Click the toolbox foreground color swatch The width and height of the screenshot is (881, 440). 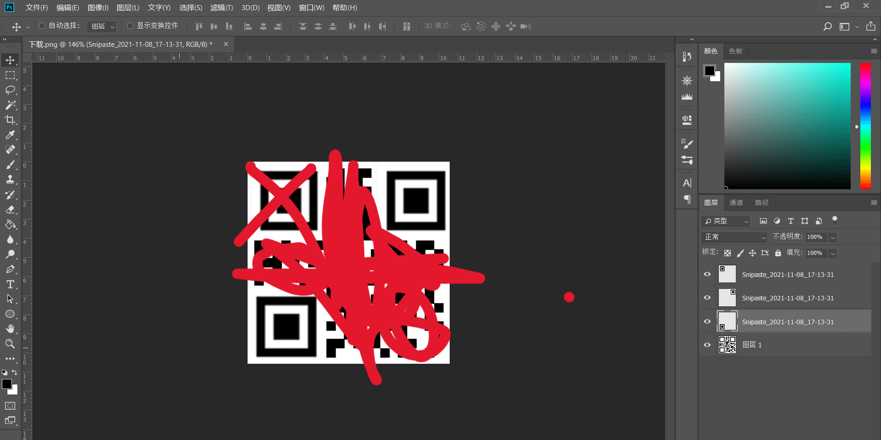point(7,384)
